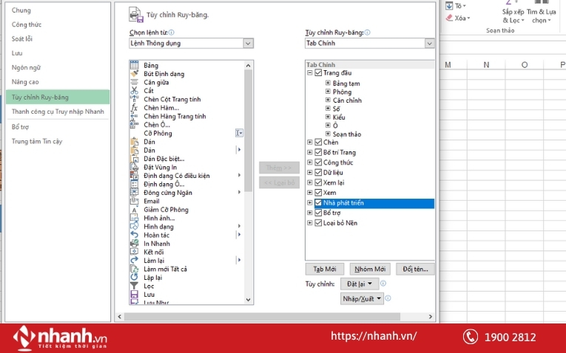This screenshot has height=353, width=566.
Task: Expand the Chèn tab tree node
Action: pyautogui.click(x=310, y=143)
